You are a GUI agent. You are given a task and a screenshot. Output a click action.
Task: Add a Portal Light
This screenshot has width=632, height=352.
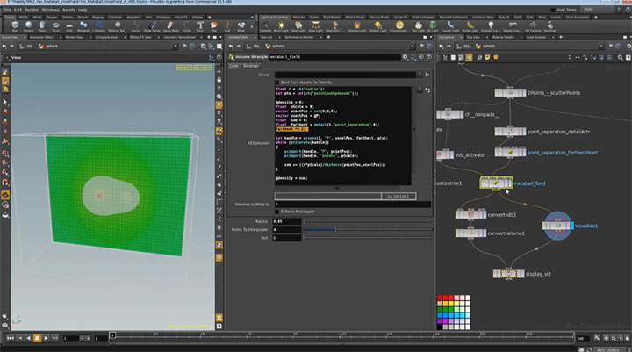click(x=470, y=26)
